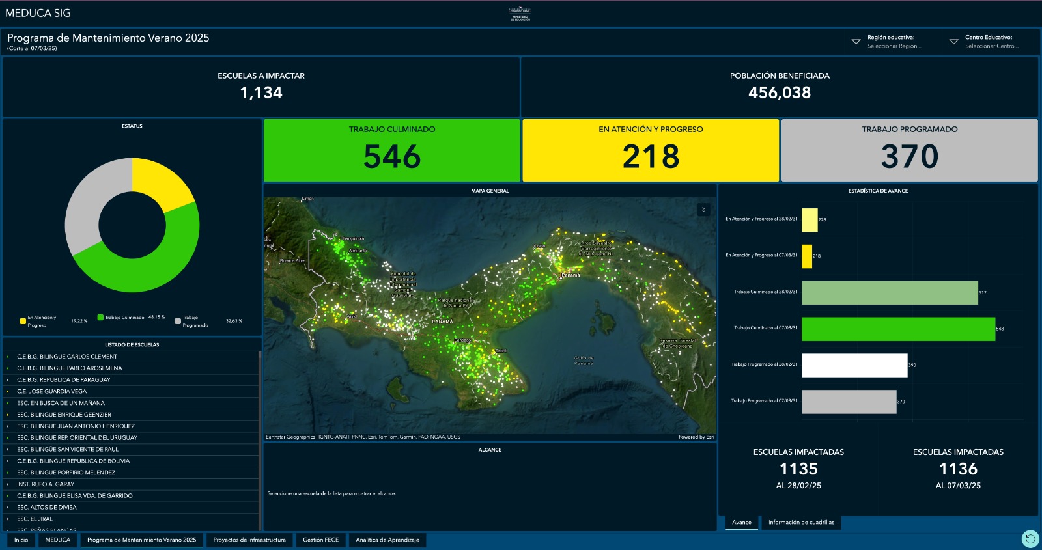The height and width of the screenshot is (550, 1042).
Task: Select ESC. EL JIRAL row
Action: tap(131, 519)
